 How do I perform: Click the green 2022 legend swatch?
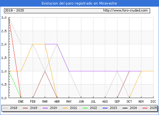85,108
